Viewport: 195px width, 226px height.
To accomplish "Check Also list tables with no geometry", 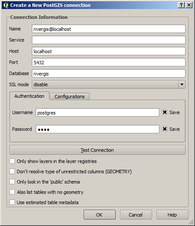I will point(12,192).
